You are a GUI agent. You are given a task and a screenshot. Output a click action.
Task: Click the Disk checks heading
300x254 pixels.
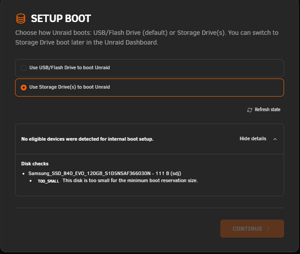35,164
